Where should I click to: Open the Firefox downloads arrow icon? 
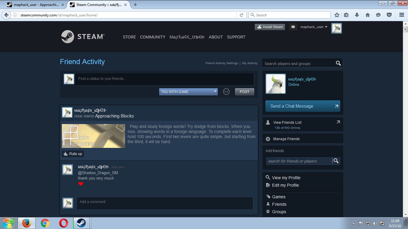pos(357,15)
